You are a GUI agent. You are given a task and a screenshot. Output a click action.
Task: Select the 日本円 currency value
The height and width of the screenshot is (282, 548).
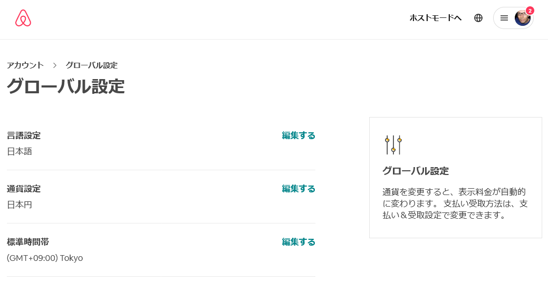coord(20,205)
